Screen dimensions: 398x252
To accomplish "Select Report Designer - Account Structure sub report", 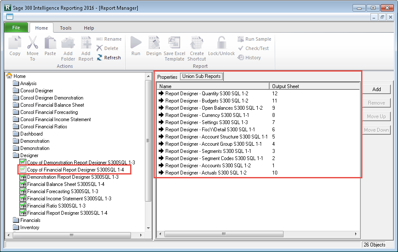I will 213,137.
